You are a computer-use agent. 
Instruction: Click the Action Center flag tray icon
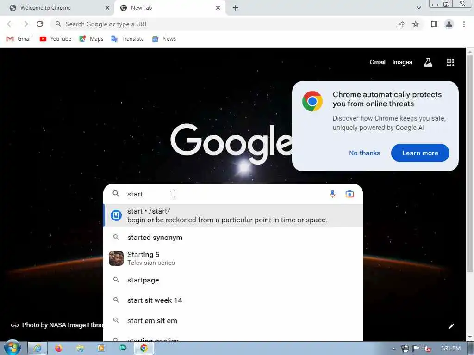coord(416,349)
